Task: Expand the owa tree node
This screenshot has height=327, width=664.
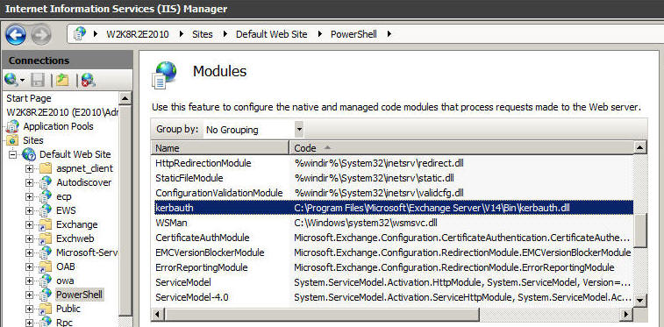Action: [x=29, y=281]
